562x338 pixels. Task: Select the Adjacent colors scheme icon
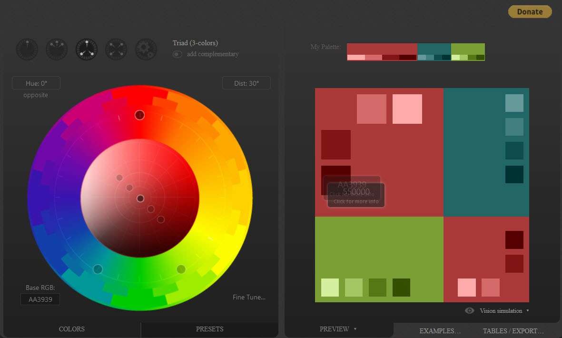tap(57, 49)
